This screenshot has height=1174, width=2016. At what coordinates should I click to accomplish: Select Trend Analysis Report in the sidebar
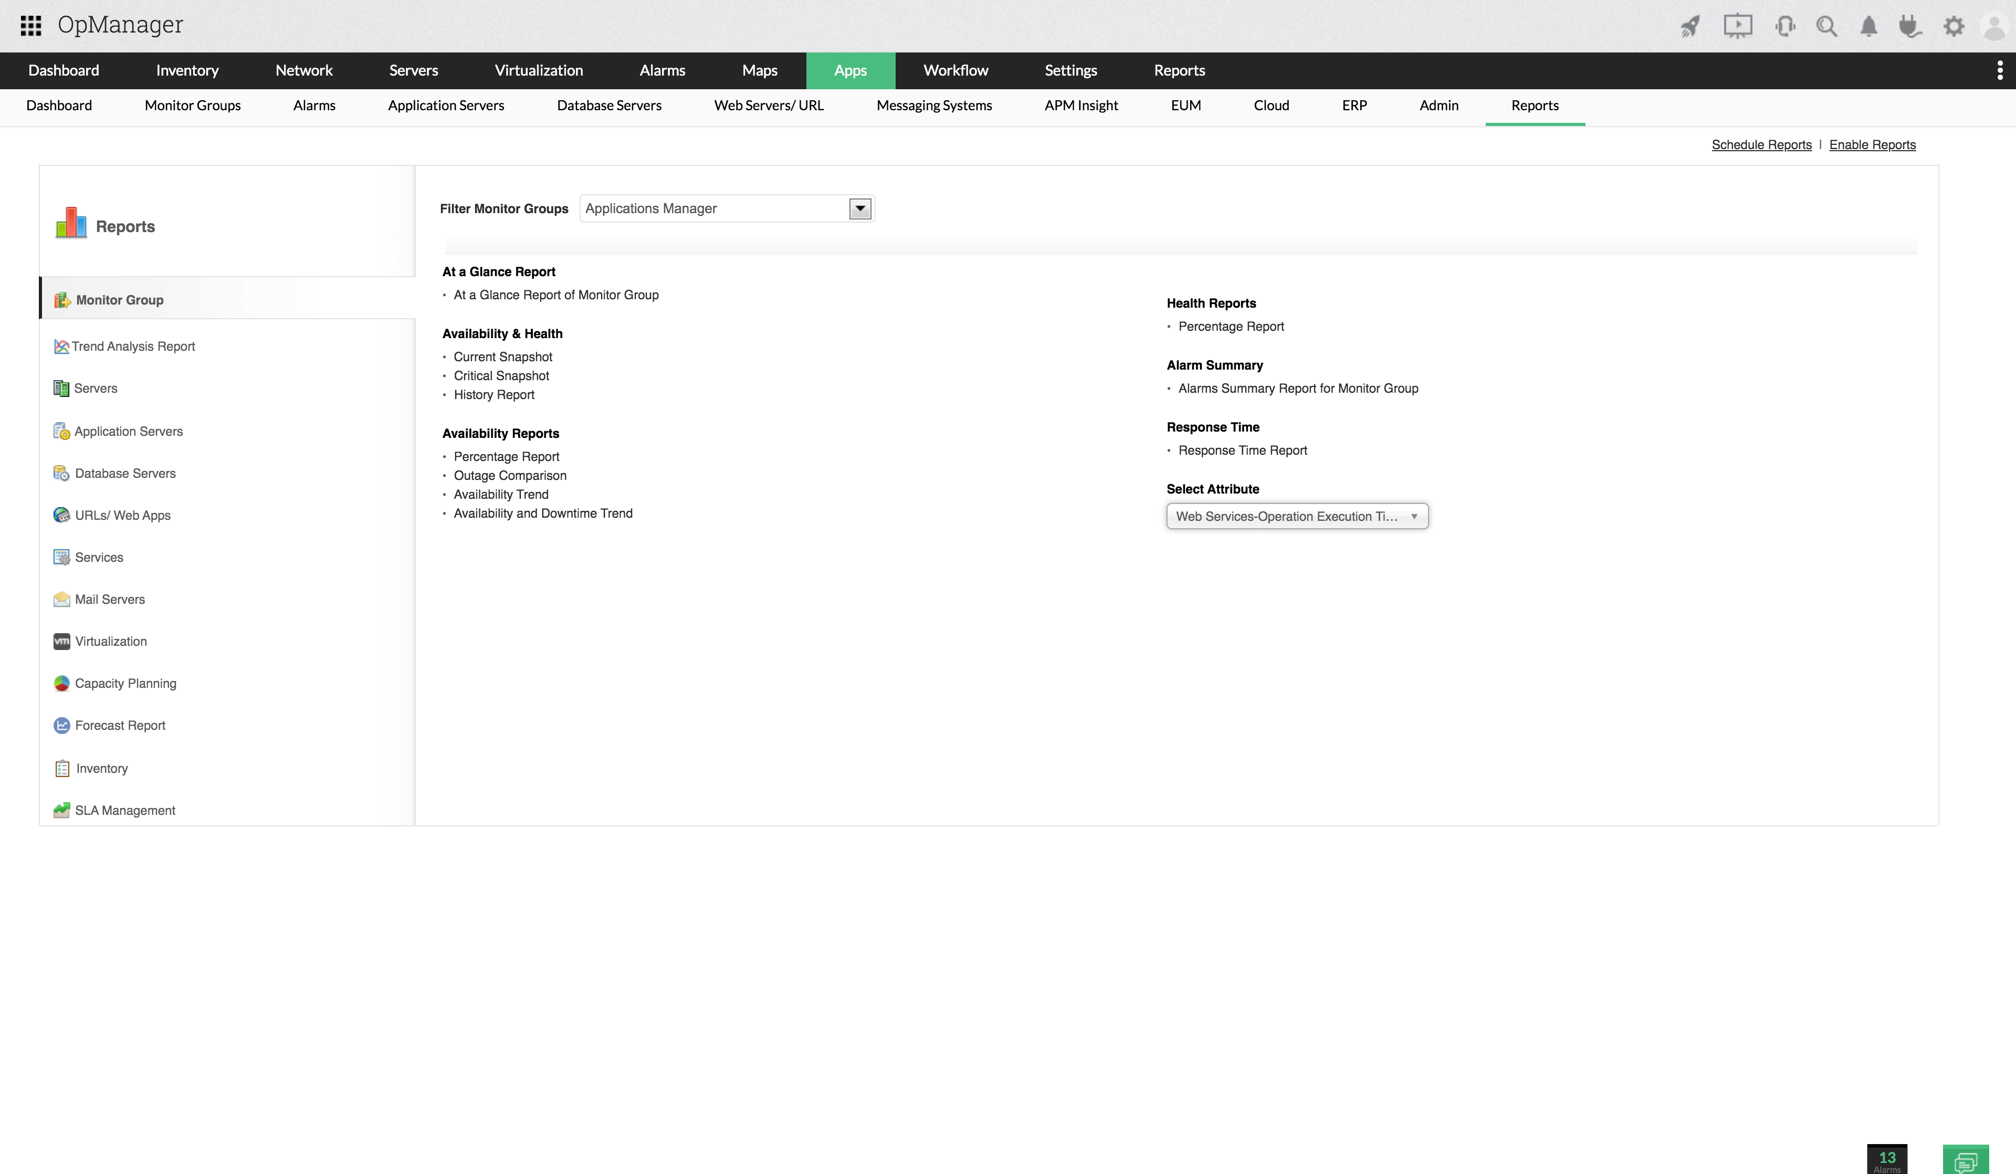133,347
